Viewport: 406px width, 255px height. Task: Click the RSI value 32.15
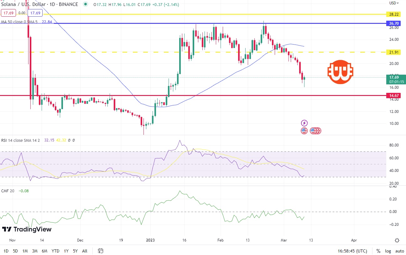(x=50, y=140)
